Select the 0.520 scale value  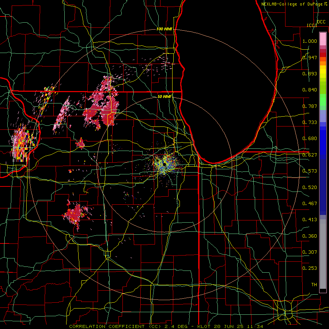click(310, 188)
